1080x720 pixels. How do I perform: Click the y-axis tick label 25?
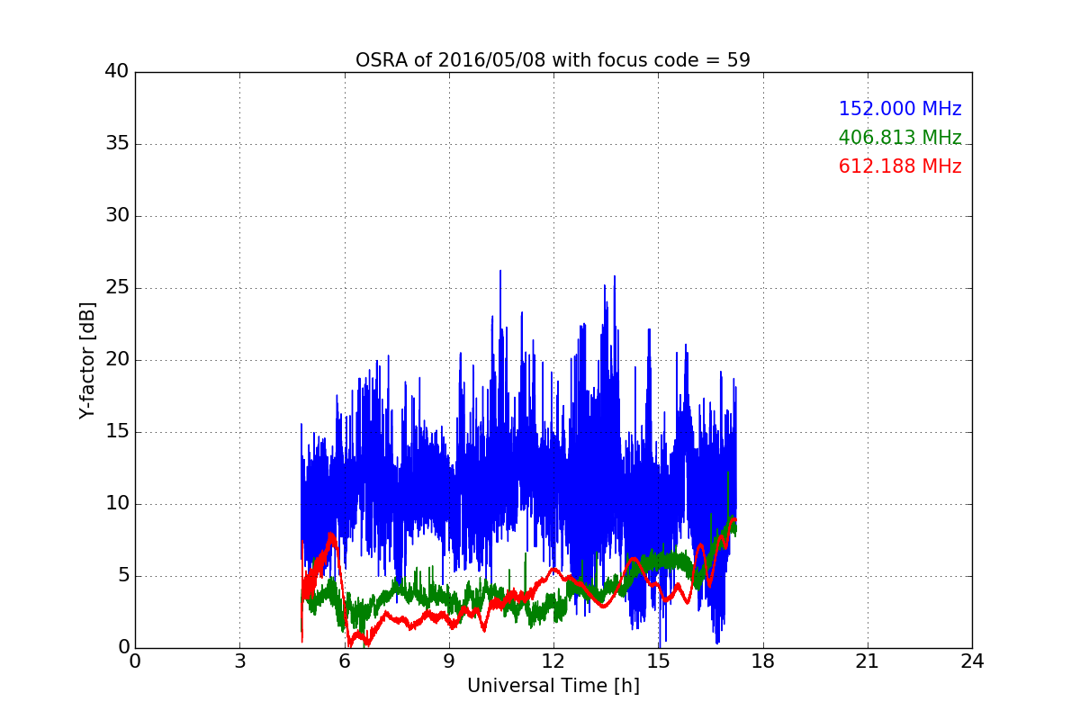click(117, 288)
